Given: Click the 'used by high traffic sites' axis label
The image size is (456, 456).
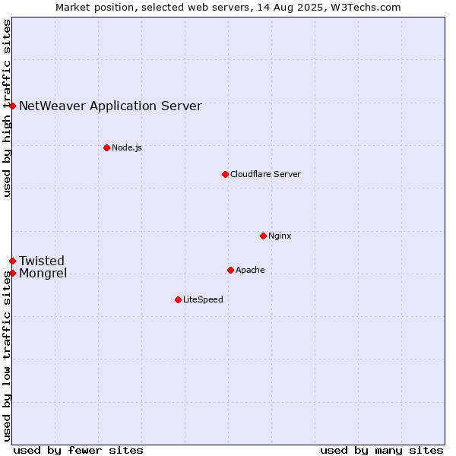Looking at the screenshot, I should [x=6, y=108].
